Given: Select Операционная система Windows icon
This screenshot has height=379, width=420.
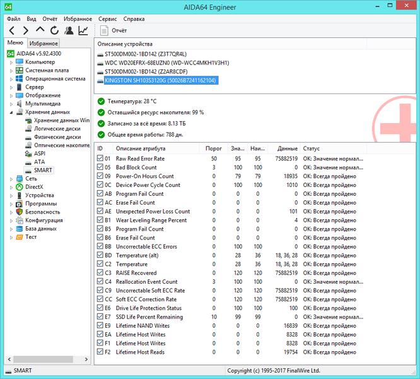Looking at the screenshot, I should tap(20, 78).
